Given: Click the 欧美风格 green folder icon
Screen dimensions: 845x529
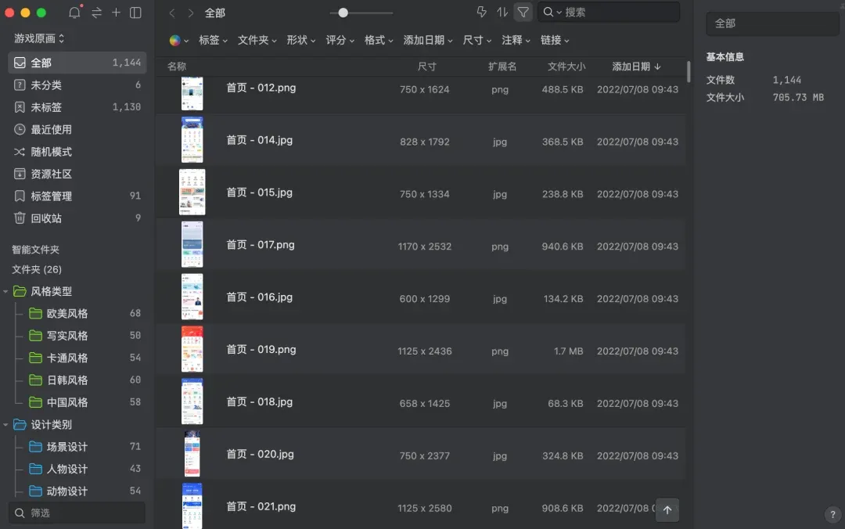Looking at the screenshot, I should click(x=35, y=313).
